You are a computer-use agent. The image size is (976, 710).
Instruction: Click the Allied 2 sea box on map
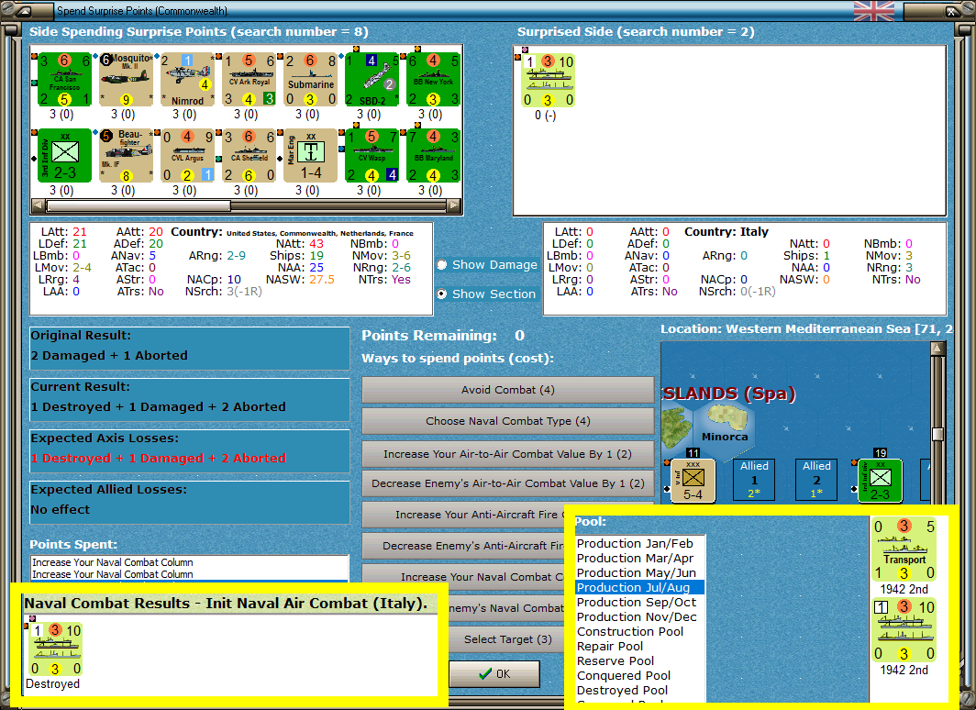coord(816,480)
